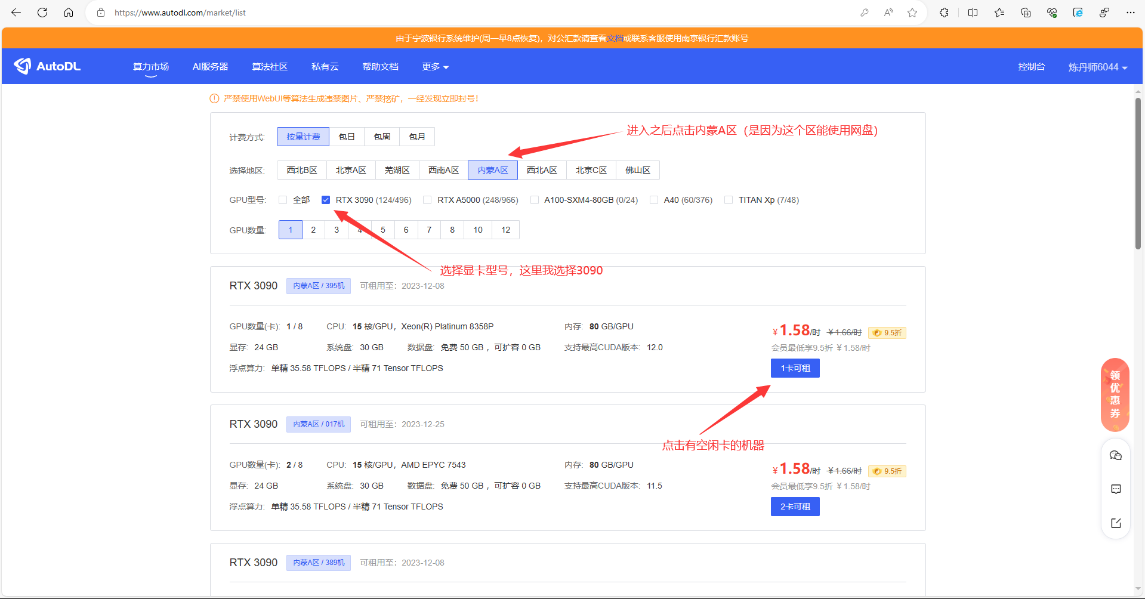Check the A40 GPU checkbox
The image size is (1145, 599).
click(x=654, y=200)
